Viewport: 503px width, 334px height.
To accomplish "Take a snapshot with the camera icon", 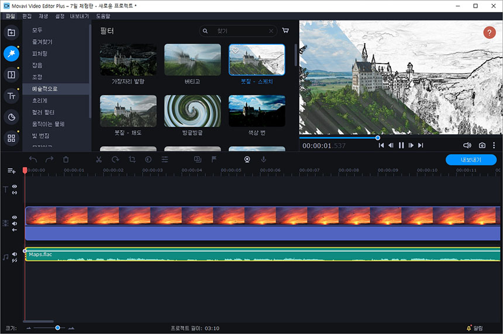I will (x=482, y=145).
